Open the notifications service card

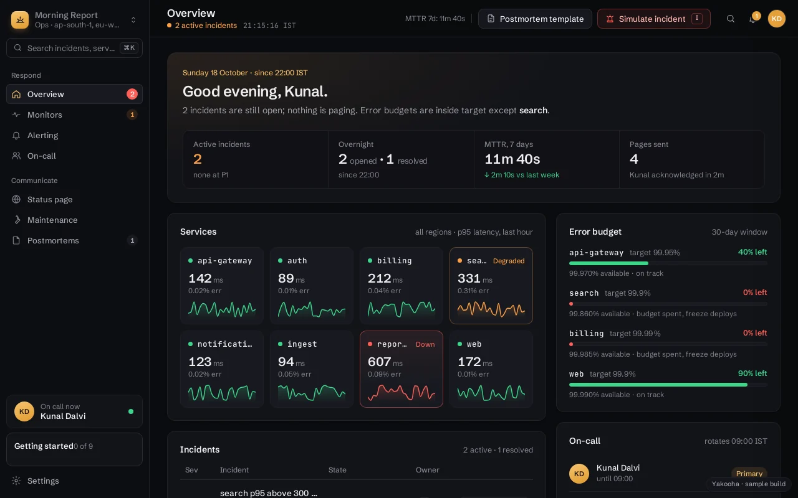[x=222, y=369]
